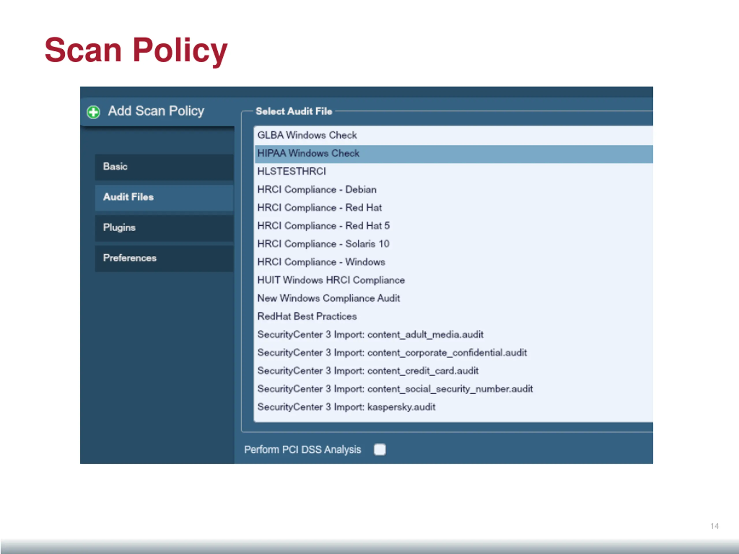Choose the content_credit_card.audit import
This screenshot has width=739, height=554.
point(453,371)
